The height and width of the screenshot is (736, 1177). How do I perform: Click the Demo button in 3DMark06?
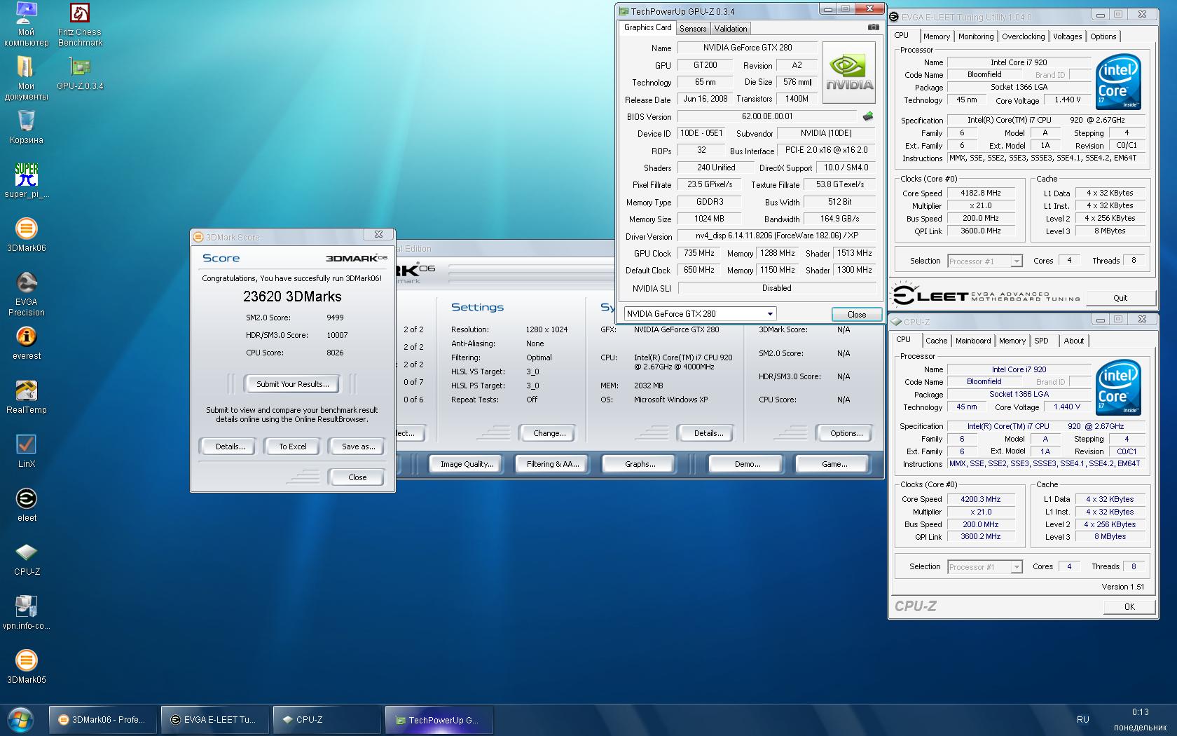pos(748,464)
